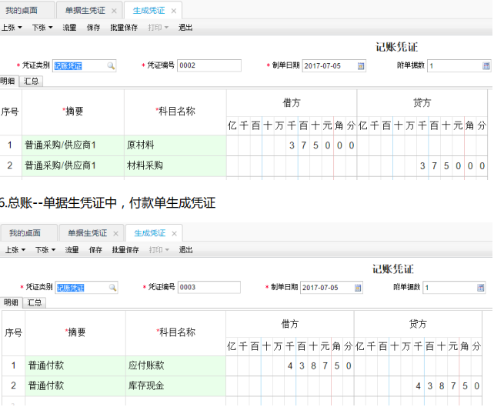Click the 摘要 column header in voucher 0003
Viewport: 494px width, 407px height.
click(75, 332)
